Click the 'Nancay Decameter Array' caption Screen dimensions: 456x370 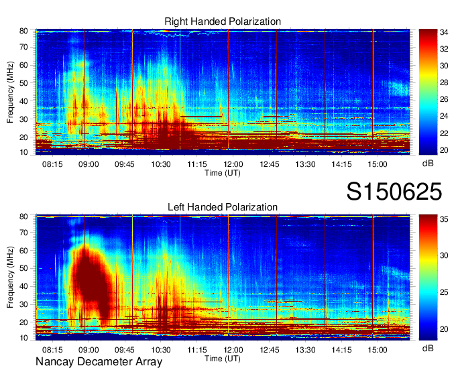point(99,362)
